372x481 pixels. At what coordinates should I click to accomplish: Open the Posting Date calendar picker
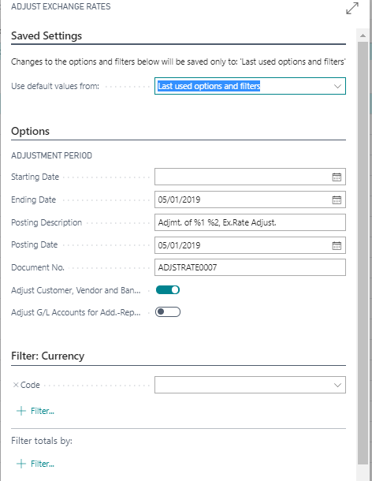pos(337,245)
